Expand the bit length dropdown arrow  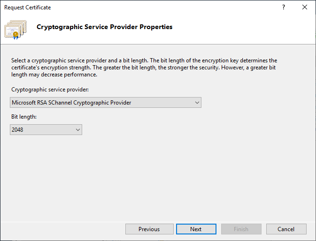coord(77,130)
